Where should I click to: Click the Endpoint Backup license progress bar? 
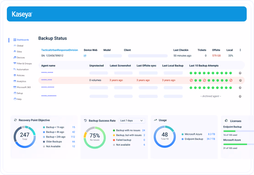[x=238, y=131]
